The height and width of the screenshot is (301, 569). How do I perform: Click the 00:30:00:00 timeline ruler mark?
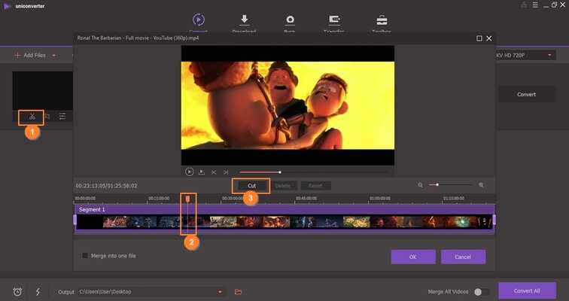pyautogui.click(x=233, y=199)
